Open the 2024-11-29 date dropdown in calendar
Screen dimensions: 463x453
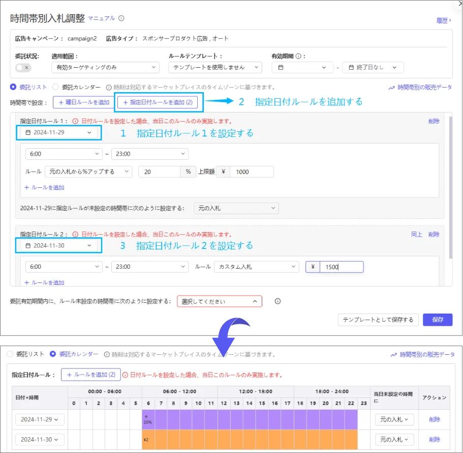(40, 419)
